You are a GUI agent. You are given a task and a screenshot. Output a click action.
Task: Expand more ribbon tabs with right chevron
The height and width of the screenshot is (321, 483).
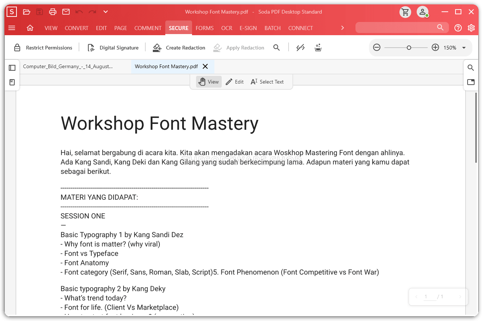coord(343,28)
